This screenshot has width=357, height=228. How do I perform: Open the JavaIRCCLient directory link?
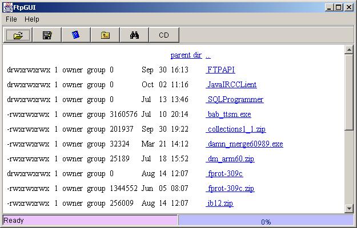pyautogui.click(x=231, y=85)
